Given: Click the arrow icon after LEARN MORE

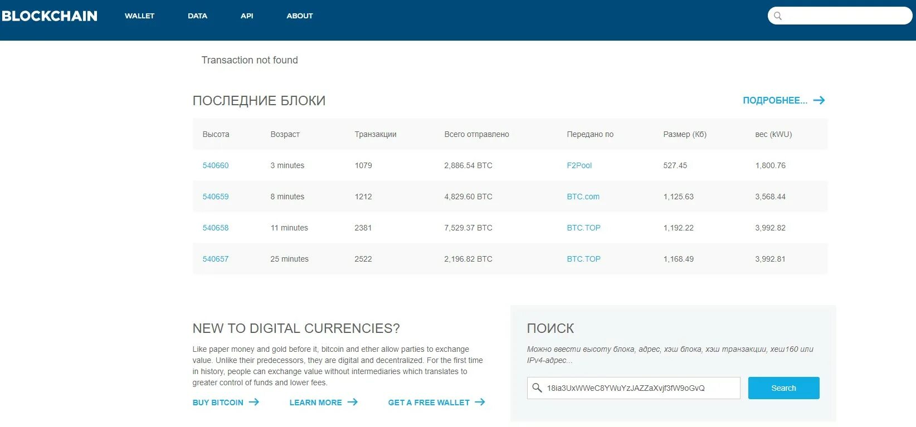Looking at the screenshot, I should pos(353,402).
